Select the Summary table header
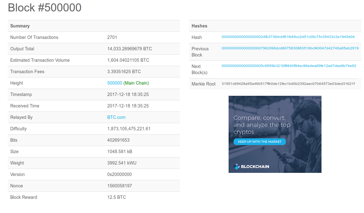 [20, 26]
